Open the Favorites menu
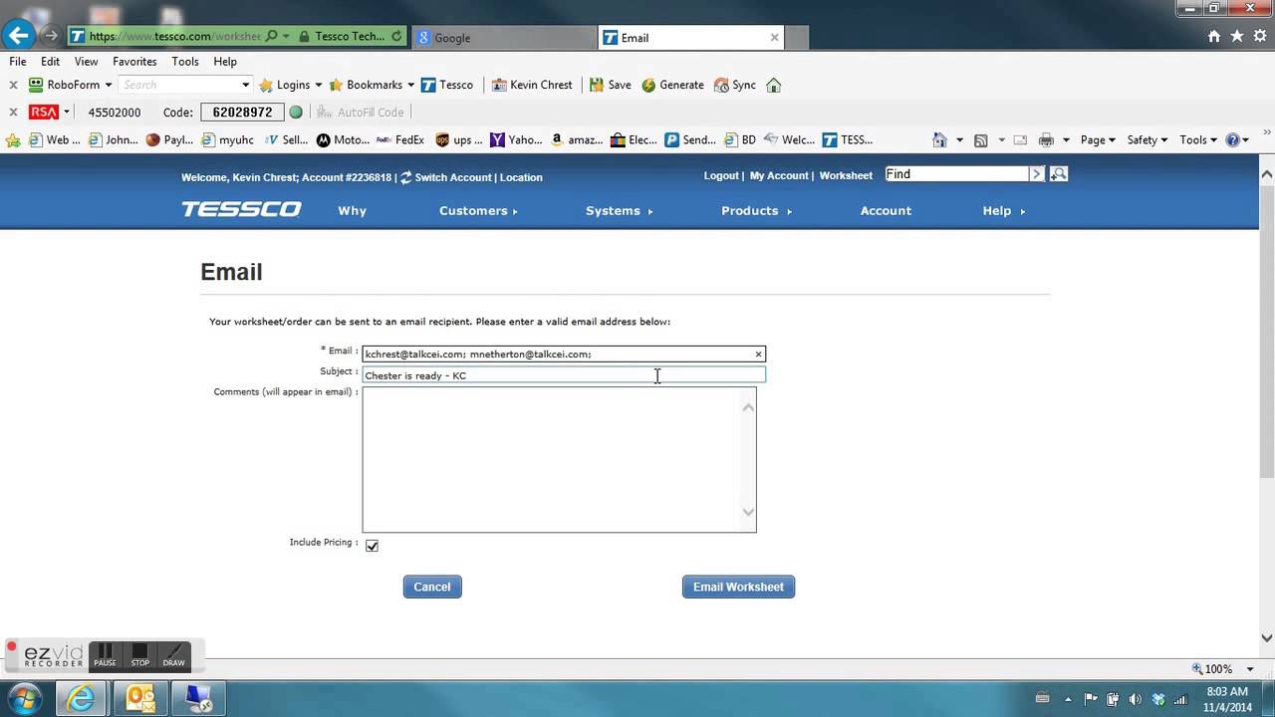Screen dimensions: 1275x717 [x=134, y=62]
